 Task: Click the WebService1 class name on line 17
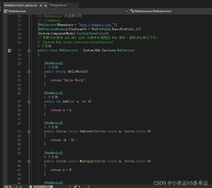[69, 50]
